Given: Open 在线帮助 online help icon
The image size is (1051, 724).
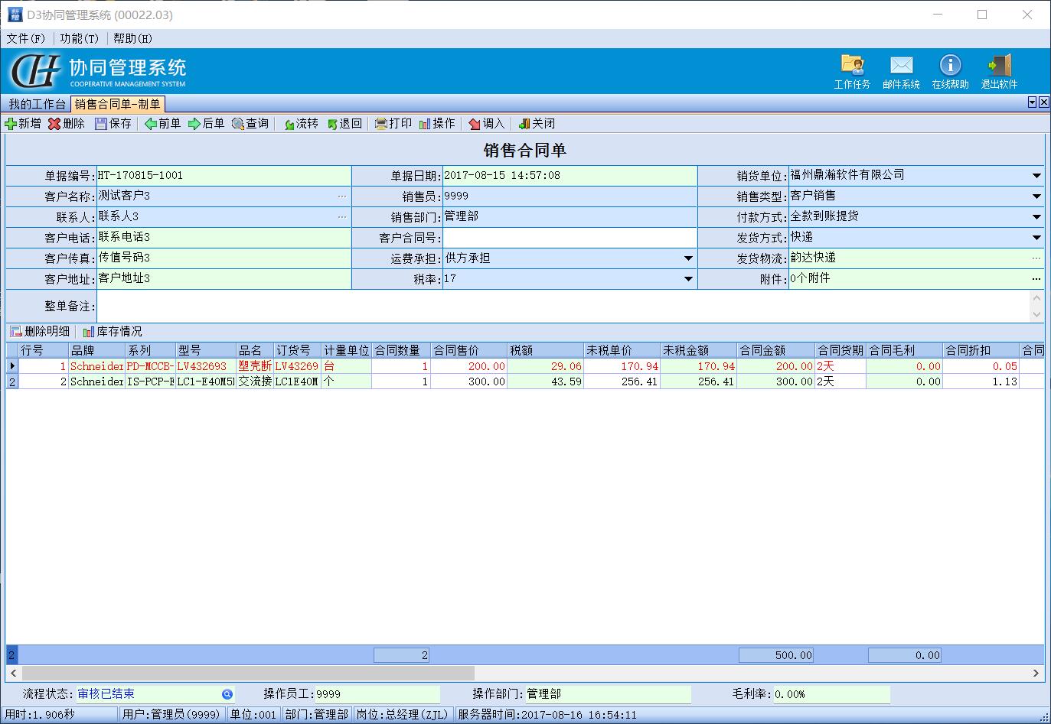Looking at the screenshot, I should [950, 72].
